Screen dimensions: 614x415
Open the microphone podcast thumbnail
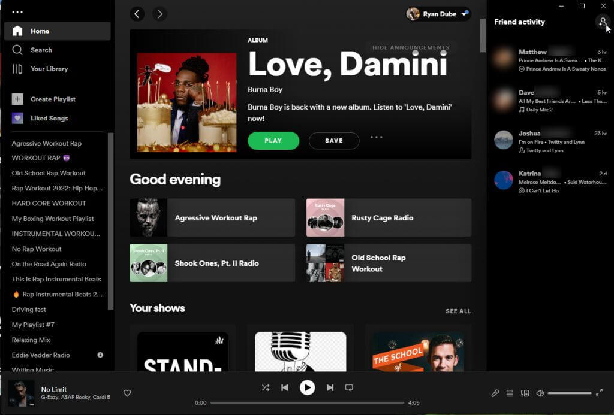300,352
